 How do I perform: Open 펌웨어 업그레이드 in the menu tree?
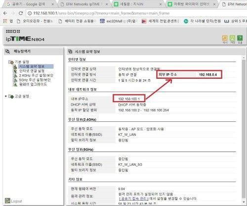point(33,84)
